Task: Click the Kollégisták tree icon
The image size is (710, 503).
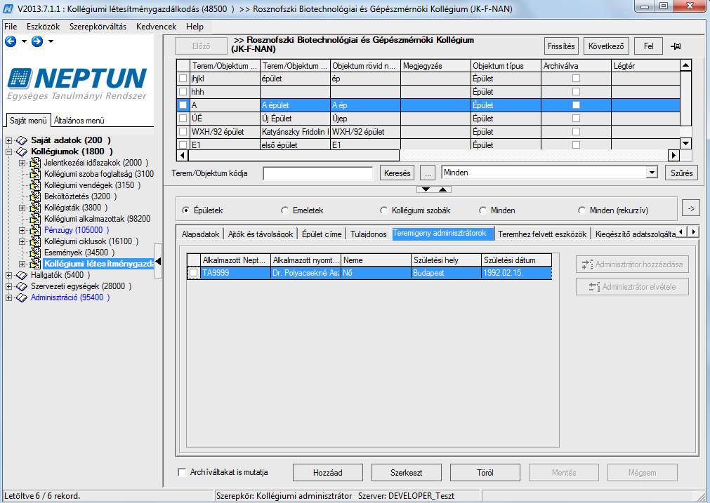Action: (x=35, y=208)
